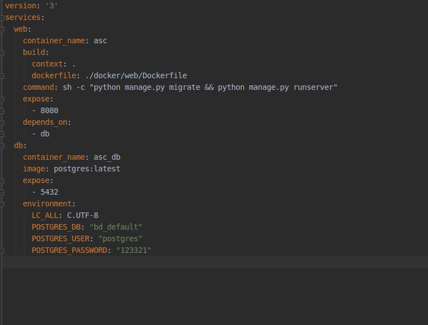This screenshot has width=428, height=325.
Task: Select the asc_db container name value
Action: [107, 157]
